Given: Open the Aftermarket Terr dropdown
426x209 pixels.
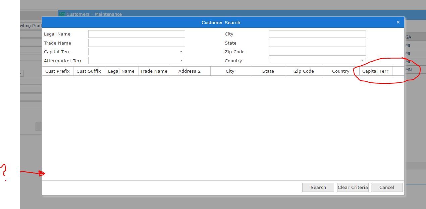Looking at the screenshot, I should (x=137, y=61).
